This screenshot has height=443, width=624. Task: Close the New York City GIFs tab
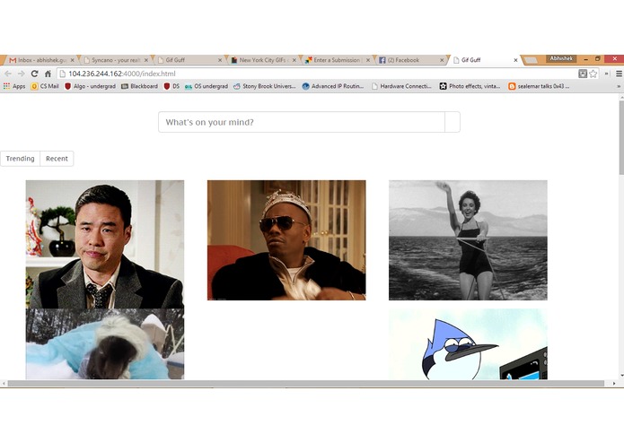[x=294, y=60]
